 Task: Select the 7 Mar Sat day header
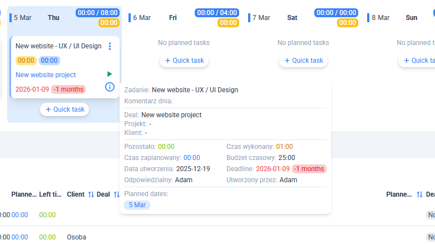click(275, 18)
